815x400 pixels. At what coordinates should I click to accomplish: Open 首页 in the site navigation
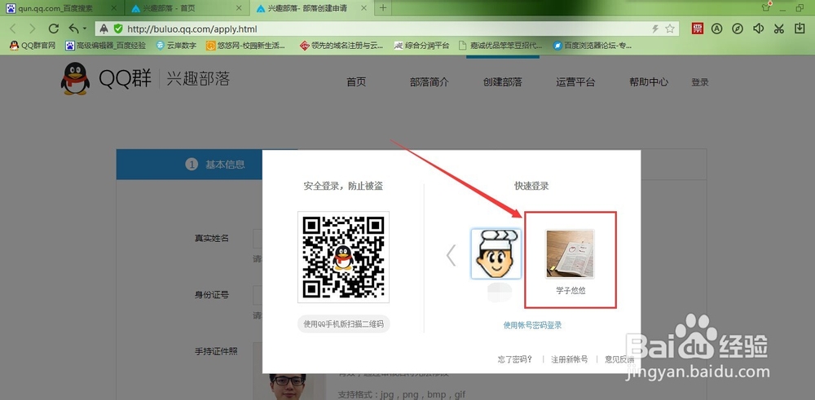(x=356, y=81)
